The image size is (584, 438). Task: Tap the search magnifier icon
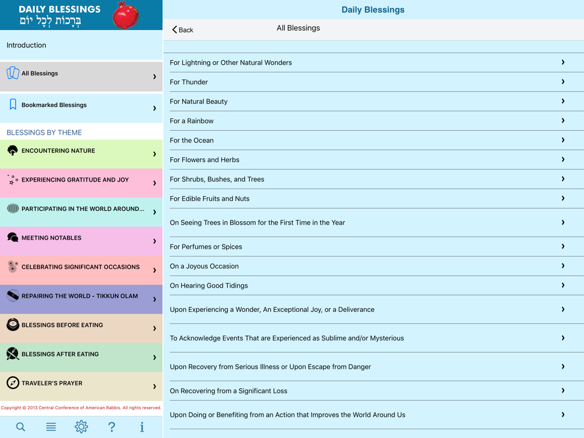click(x=20, y=427)
